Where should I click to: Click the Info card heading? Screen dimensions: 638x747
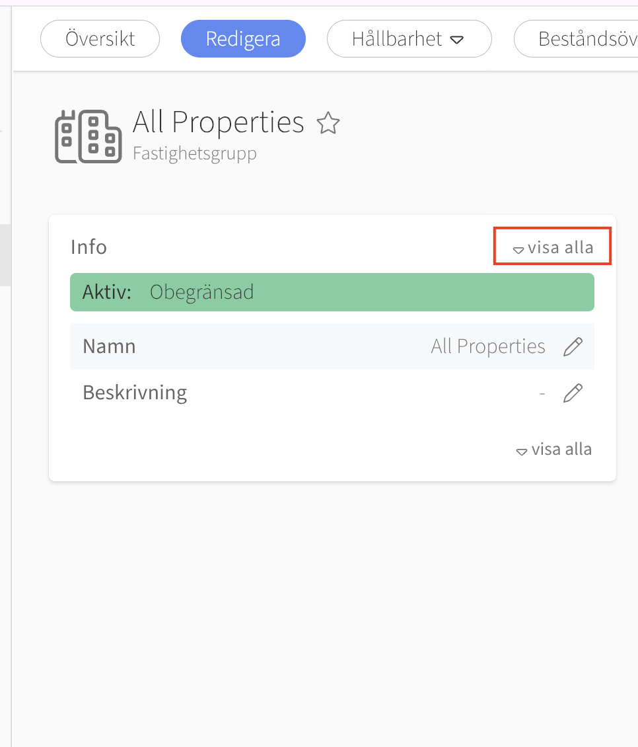pyautogui.click(x=89, y=247)
